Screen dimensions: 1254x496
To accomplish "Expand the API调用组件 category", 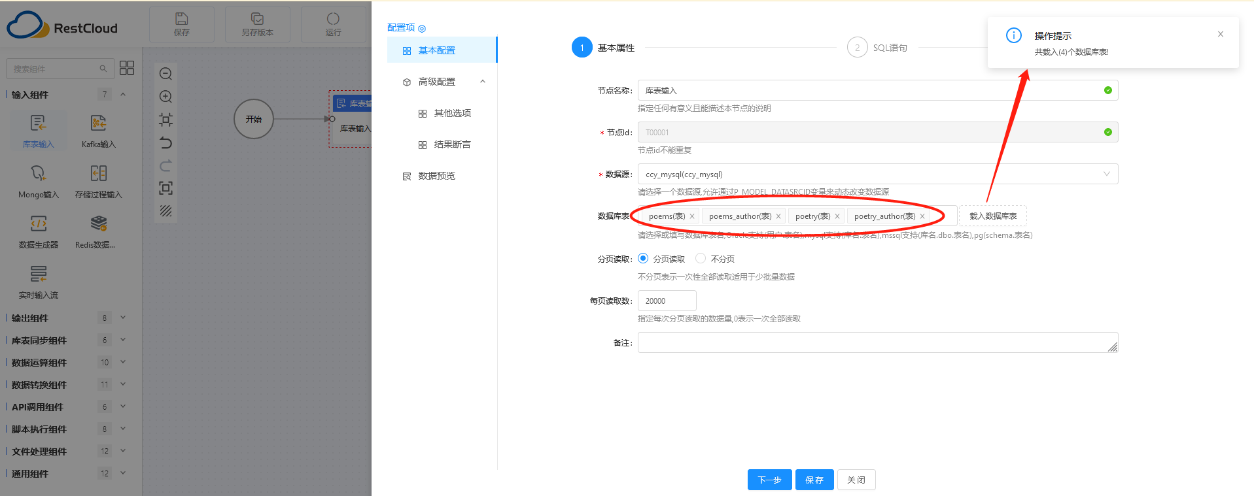I will pyautogui.click(x=122, y=406).
